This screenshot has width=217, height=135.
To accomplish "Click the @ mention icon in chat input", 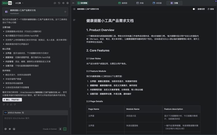I will point(5,129).
